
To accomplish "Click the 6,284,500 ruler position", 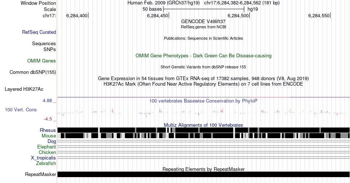I will pyautogui.click(x=238, y=15).
